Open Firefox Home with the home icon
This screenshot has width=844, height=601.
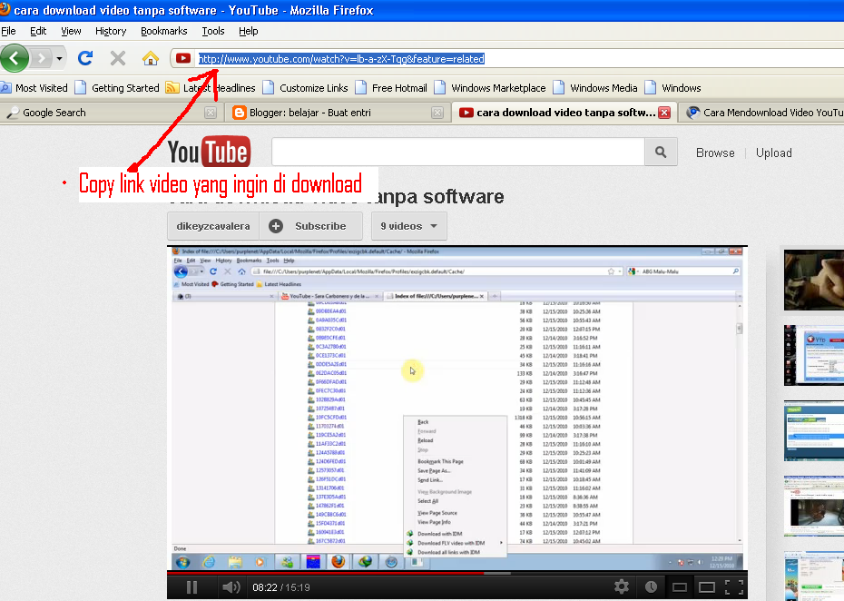pos(151,57)
